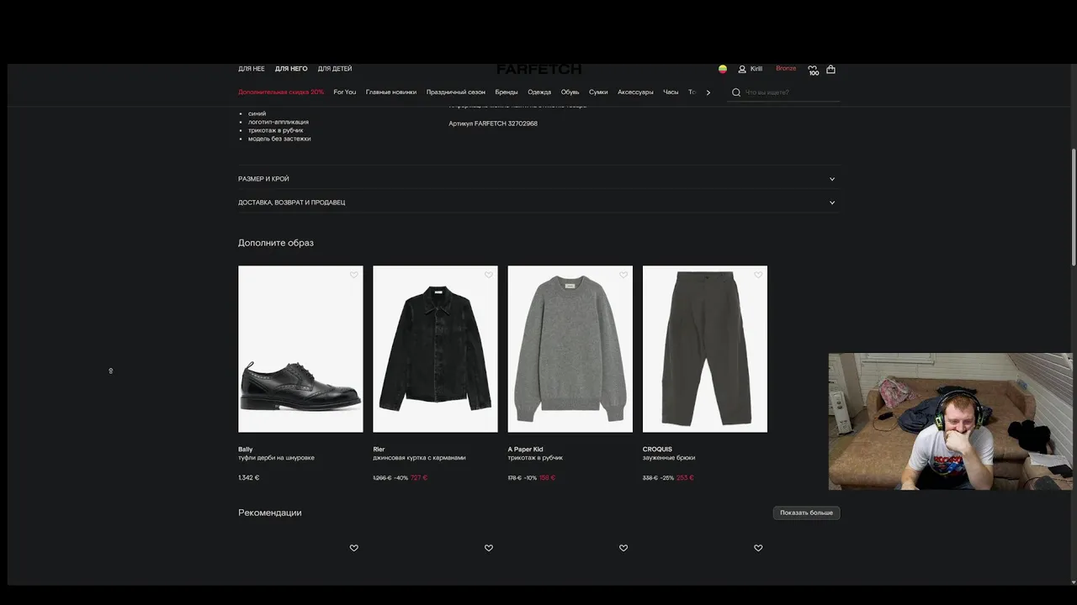Open the Аксессуары menu
The width and height of the screenshot is (1077, 605).
635,92
